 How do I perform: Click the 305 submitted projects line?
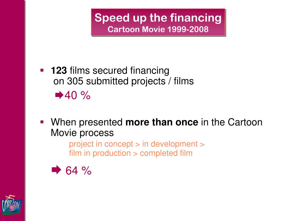tap(123, 81)
